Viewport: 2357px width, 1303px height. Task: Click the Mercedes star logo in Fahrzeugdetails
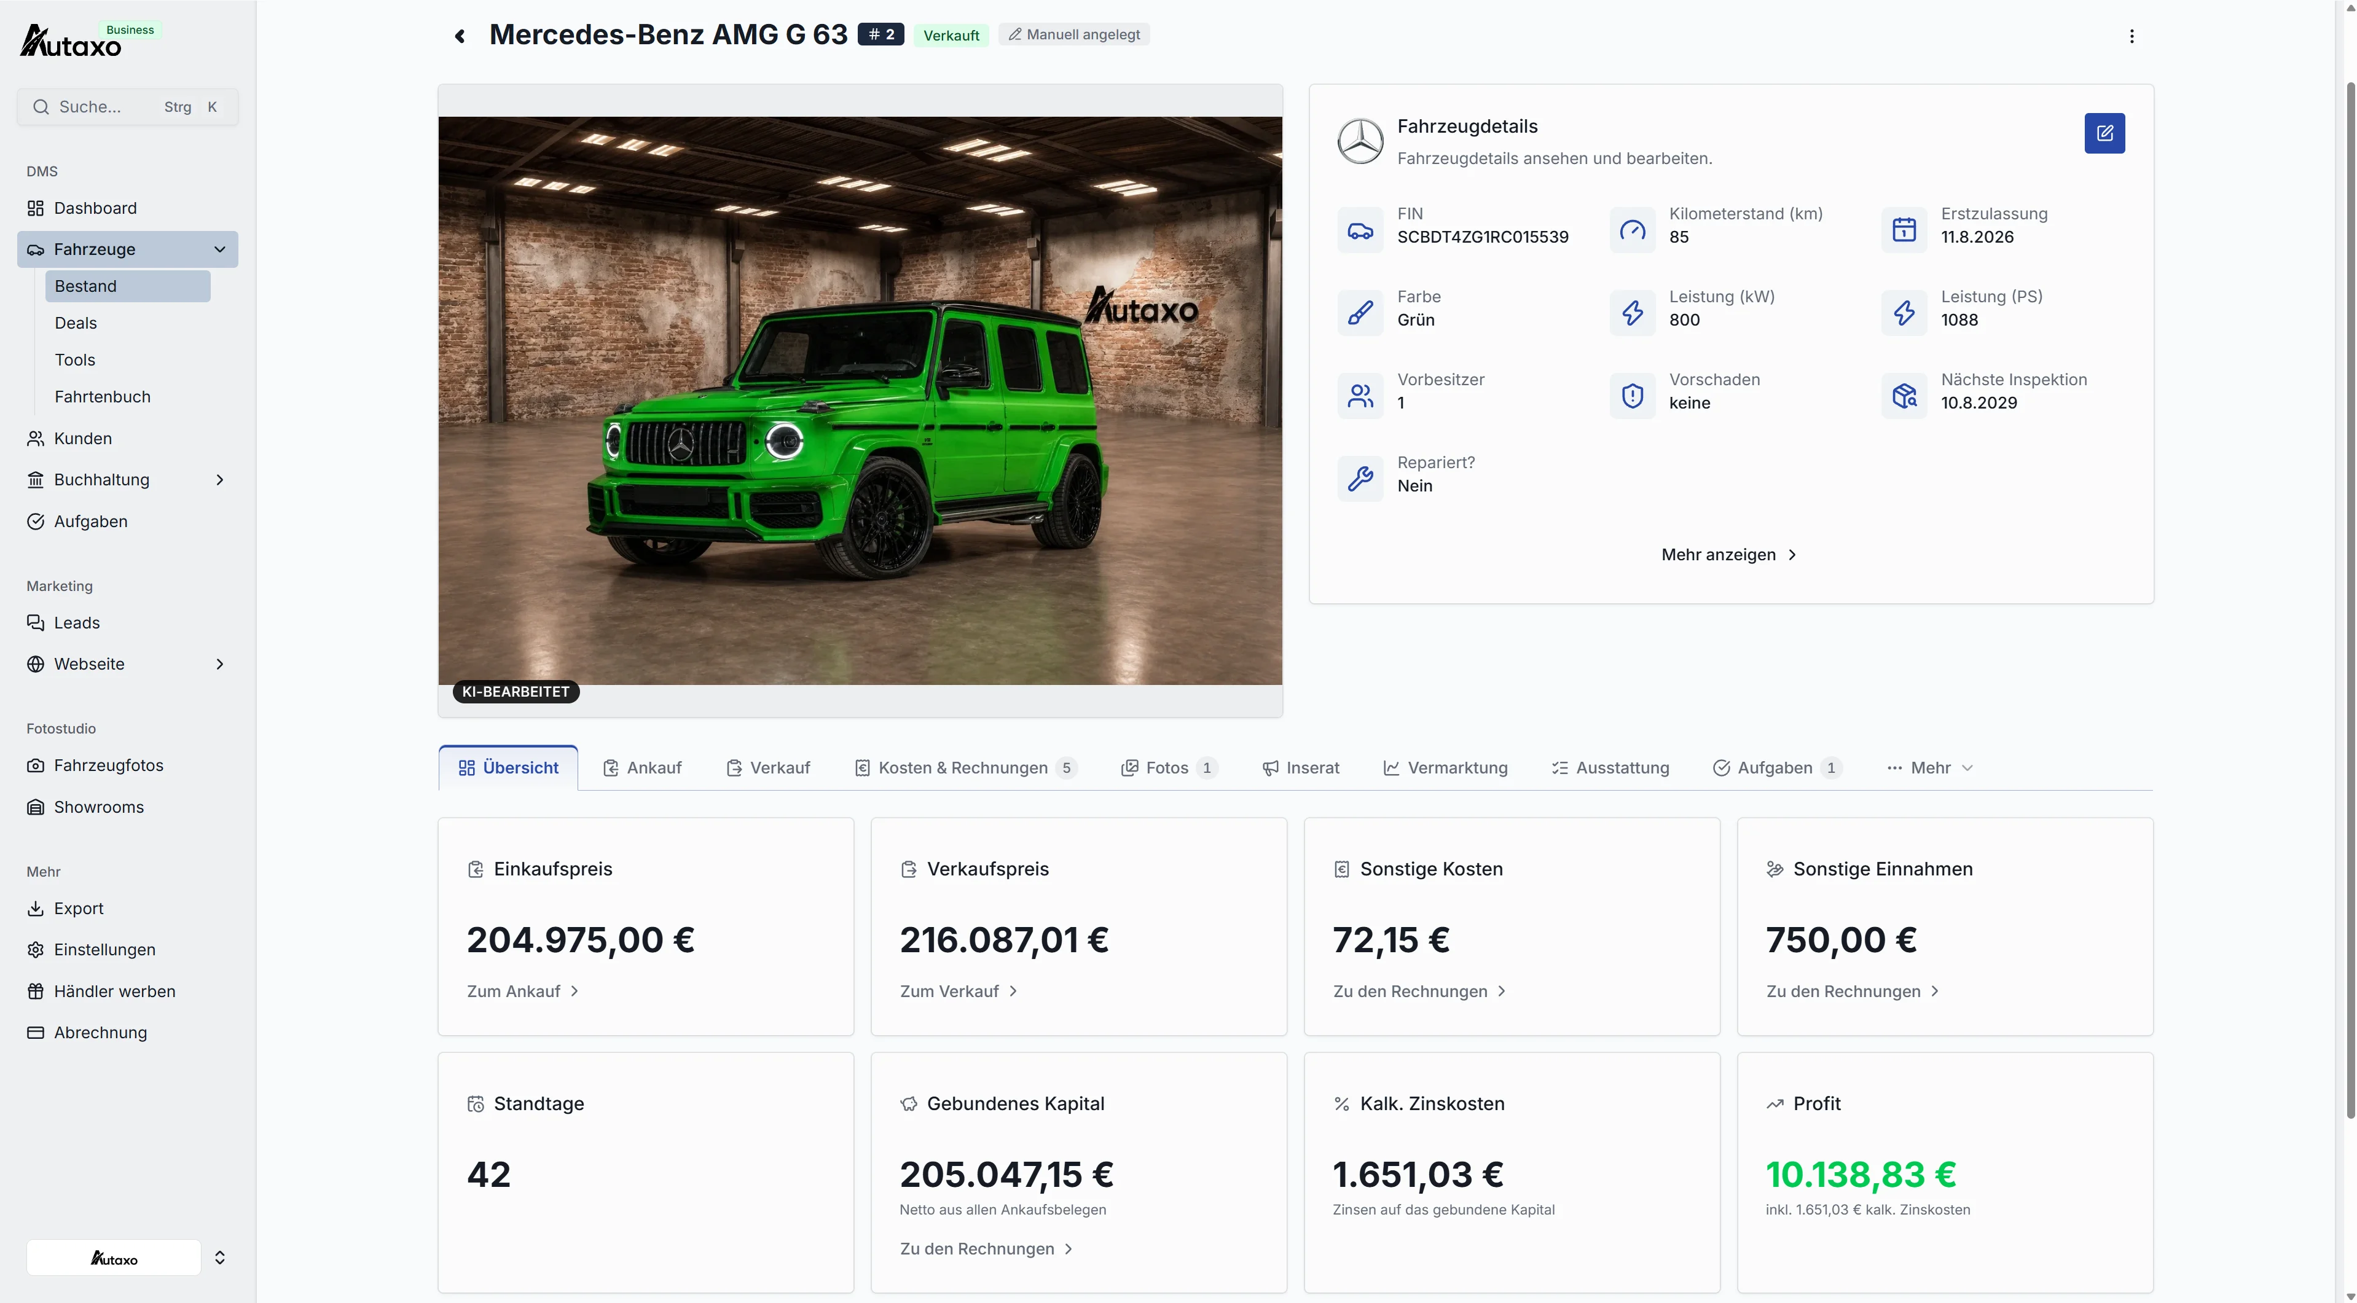[1360, 142]
